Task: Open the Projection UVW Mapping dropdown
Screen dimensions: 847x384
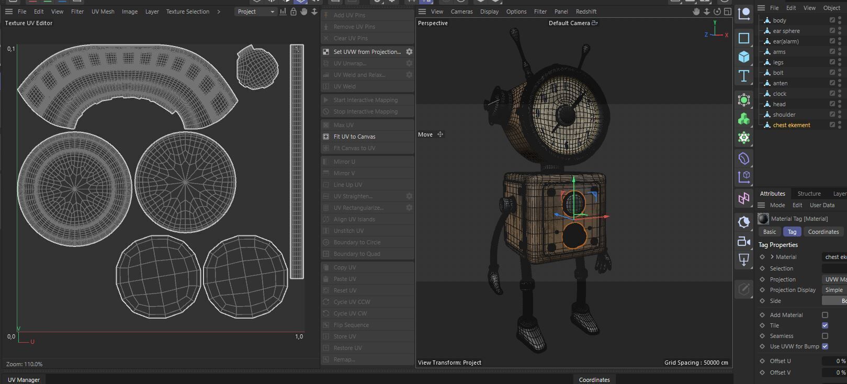Action: tap(834, 279)
